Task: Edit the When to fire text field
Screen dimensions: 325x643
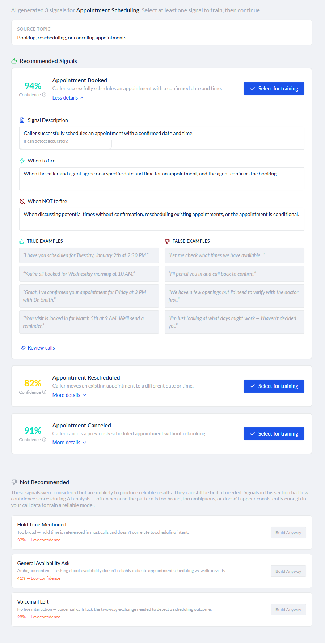Action: coord(161,178)
